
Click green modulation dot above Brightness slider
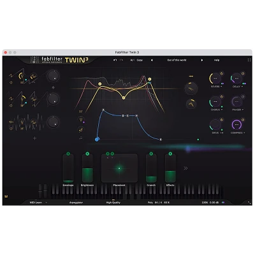pyautogui.click(x=87, y=154)
